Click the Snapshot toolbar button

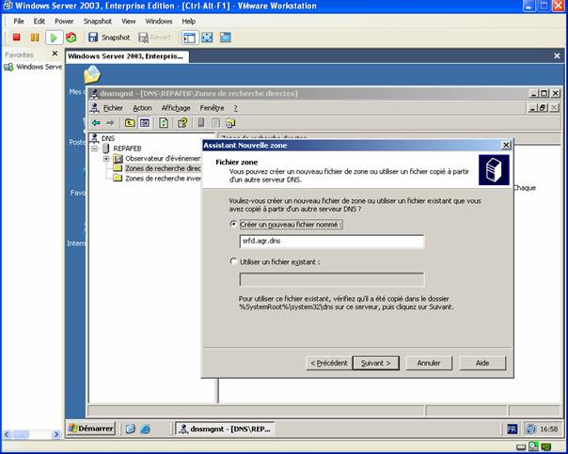coord(109,38)
